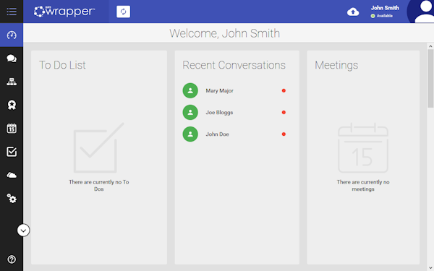Click Mary Major's green avatar
The height and width of the screenshot is (271, 434).
coord(190,91)
